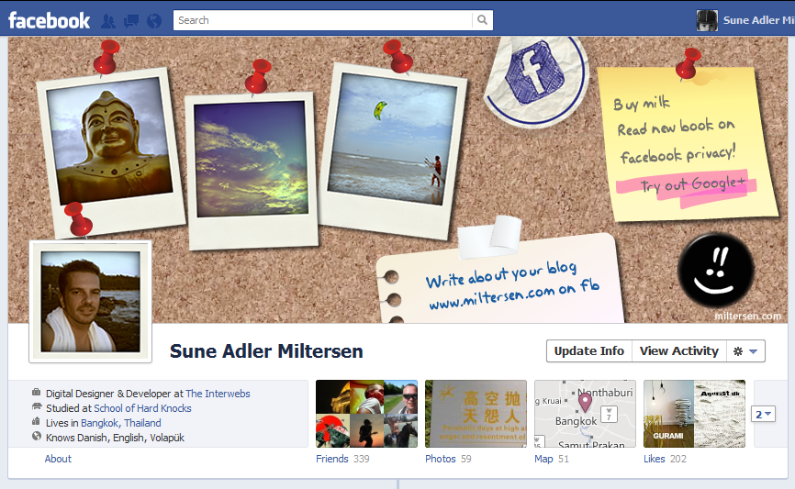Open the About link

58,459
